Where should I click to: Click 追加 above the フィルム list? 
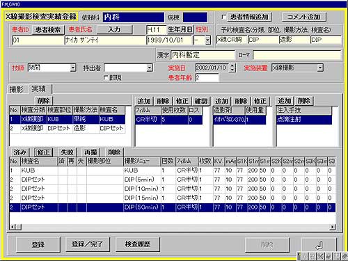144,101
